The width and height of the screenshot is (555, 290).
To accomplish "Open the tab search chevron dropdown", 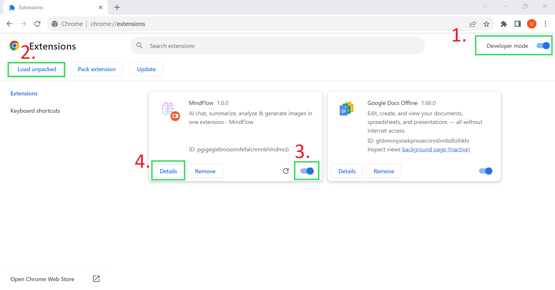I will [485, 6].
